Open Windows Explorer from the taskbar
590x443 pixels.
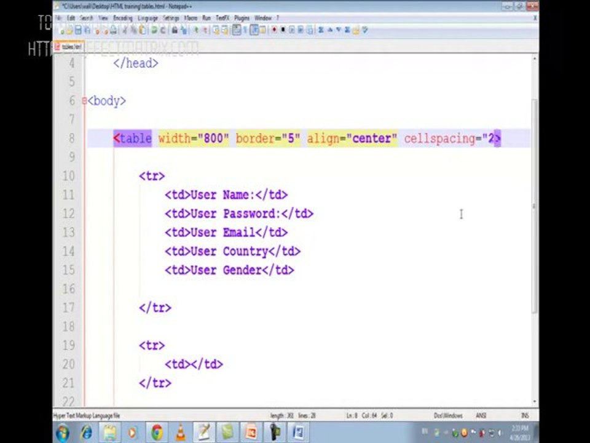pyautogui.click(x=109, y=432)
